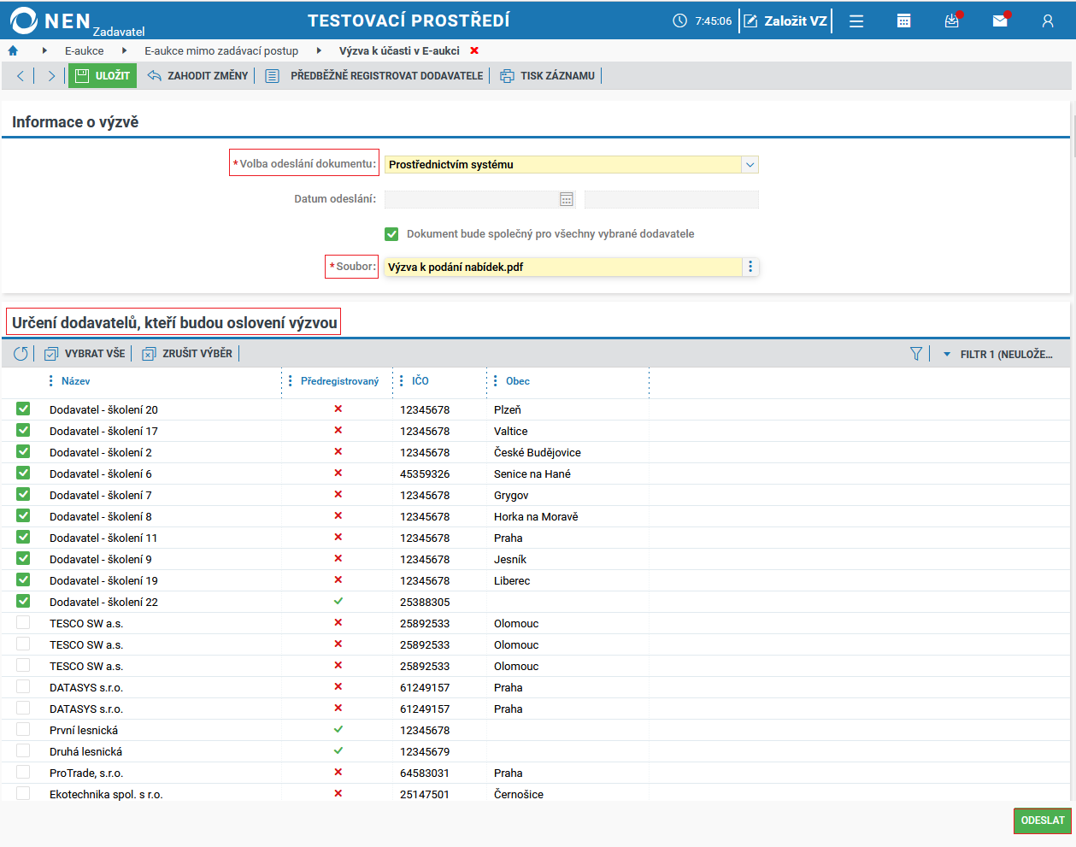The image size is (1076, 847).
Task: Uncheck Dokument bude společný checkbox
Action: (x=391, y=234)
